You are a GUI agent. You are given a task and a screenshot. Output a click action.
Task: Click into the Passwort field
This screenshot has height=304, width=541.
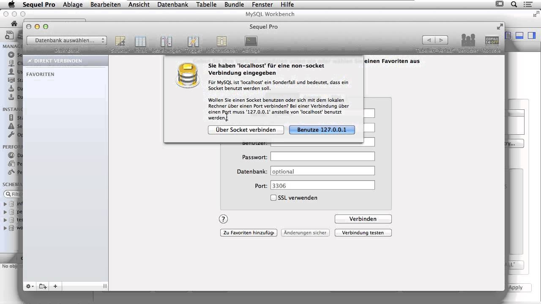tap(322, 157)
